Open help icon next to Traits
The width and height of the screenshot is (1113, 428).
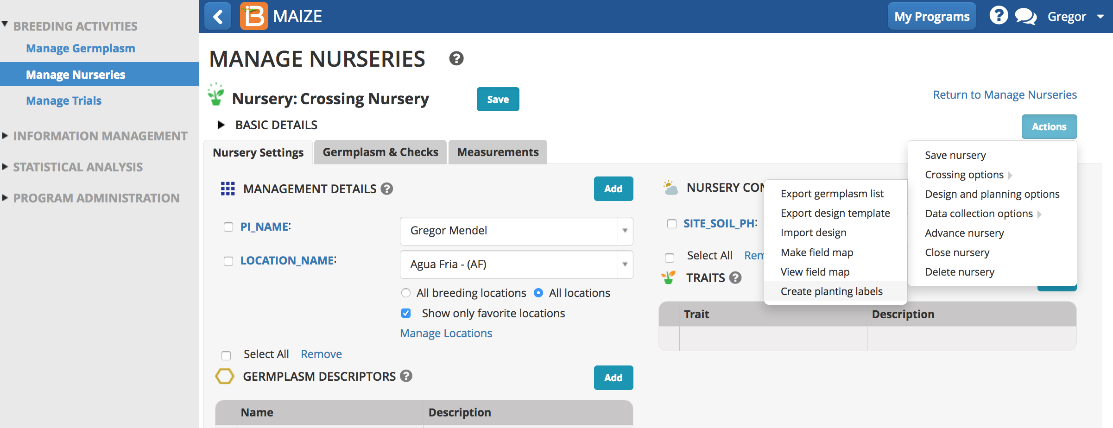click(x=735, y=277)
